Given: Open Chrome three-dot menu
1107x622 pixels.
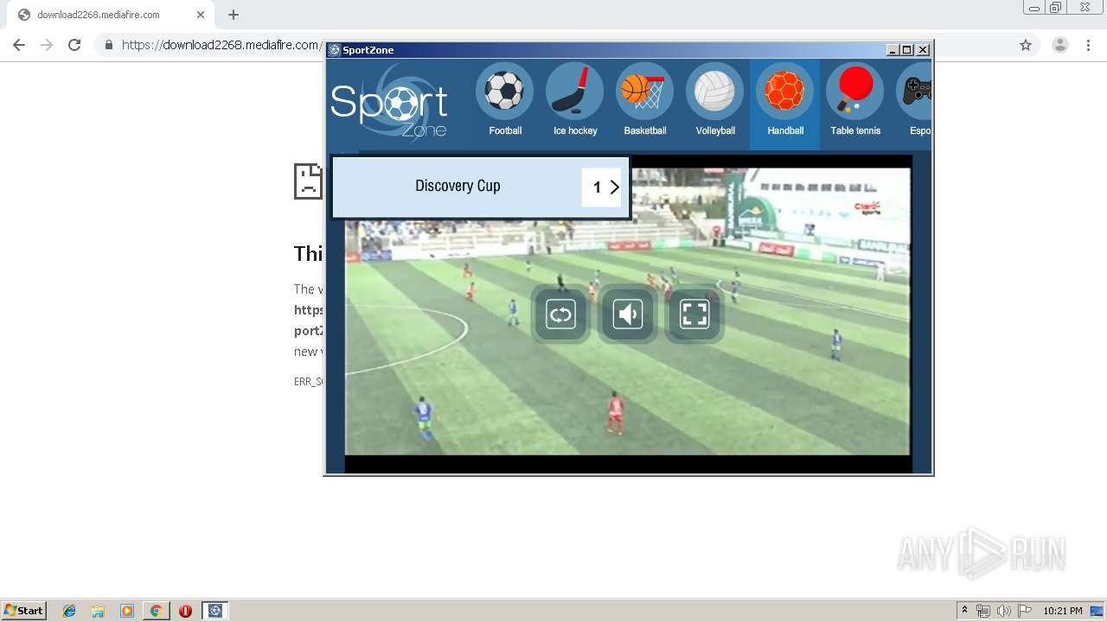Looking at the screenshot, I should click(1089, 45).
